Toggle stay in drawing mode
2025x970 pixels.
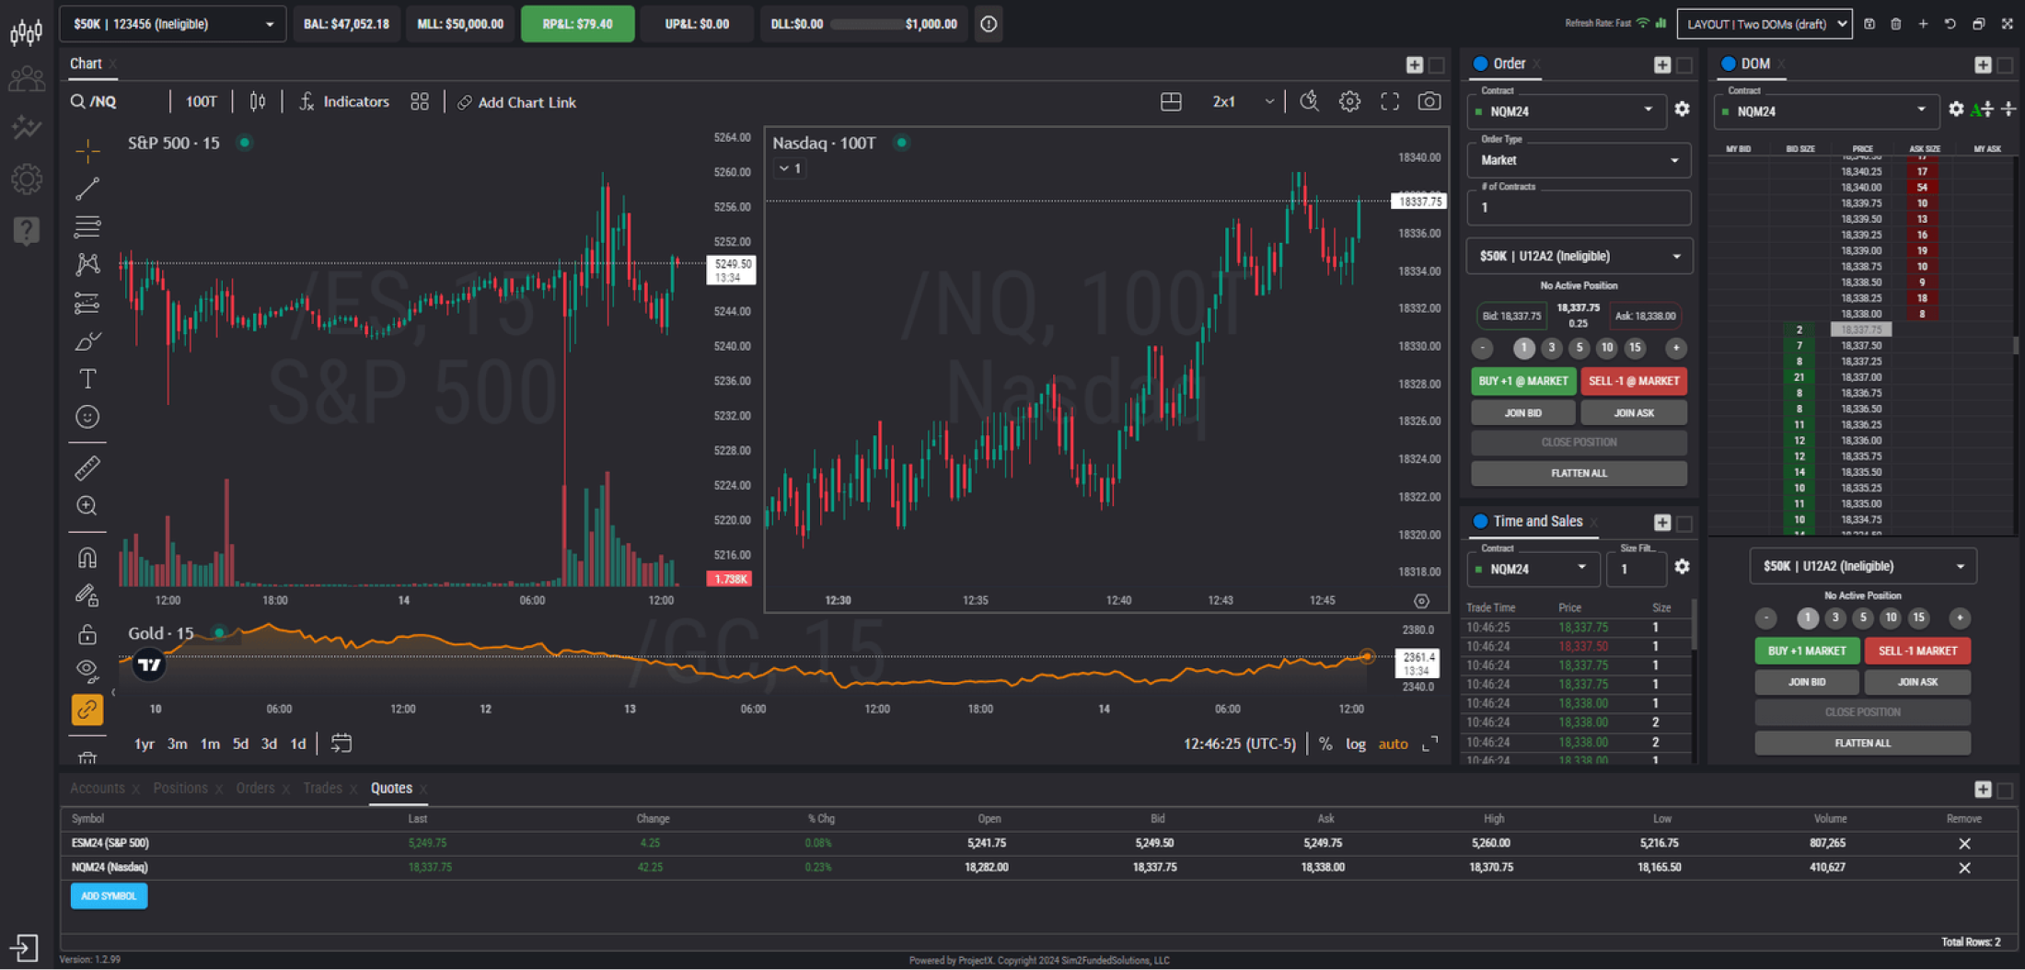coord(87,595)
